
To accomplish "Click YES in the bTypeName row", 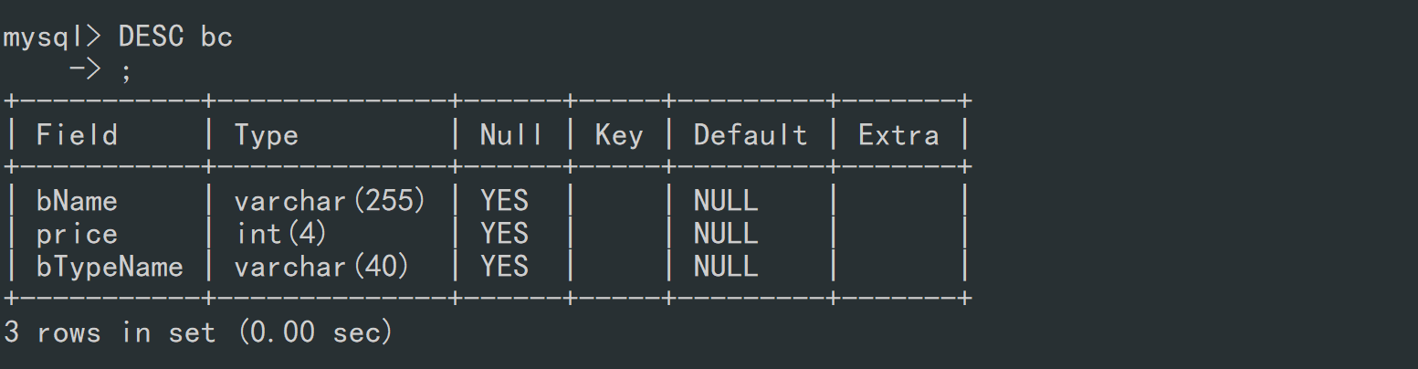I will (505, 266).
